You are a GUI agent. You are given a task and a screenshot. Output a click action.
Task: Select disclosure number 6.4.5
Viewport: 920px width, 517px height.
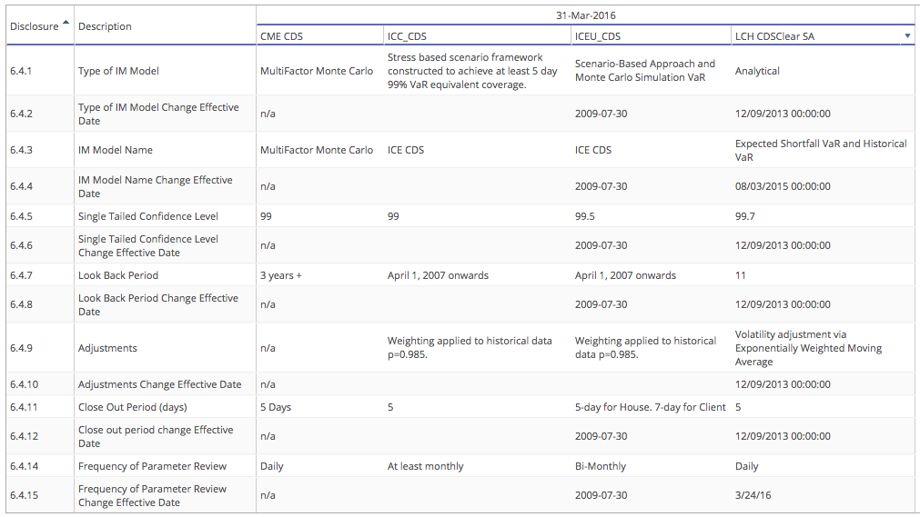pos(21,216)
